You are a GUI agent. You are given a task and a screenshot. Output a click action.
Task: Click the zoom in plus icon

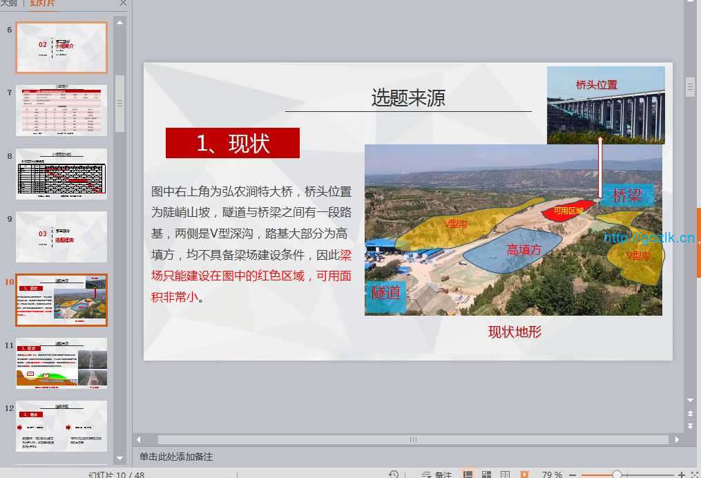tap(682, 475)
